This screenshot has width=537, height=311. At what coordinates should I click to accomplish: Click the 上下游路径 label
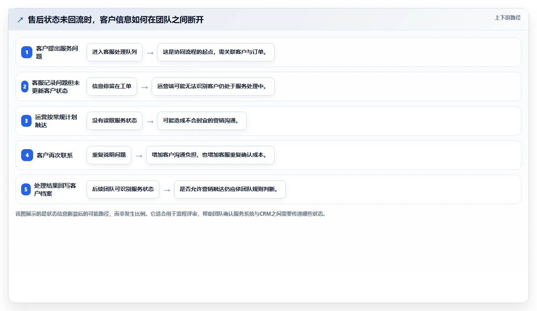pos(507,18)
